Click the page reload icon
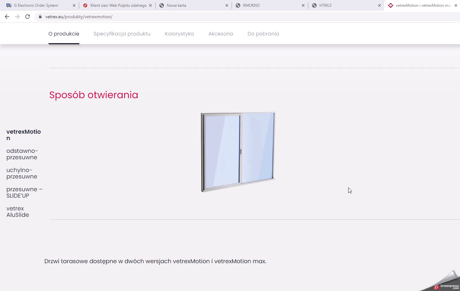460x291 pixels. click(x=27, y=17)
